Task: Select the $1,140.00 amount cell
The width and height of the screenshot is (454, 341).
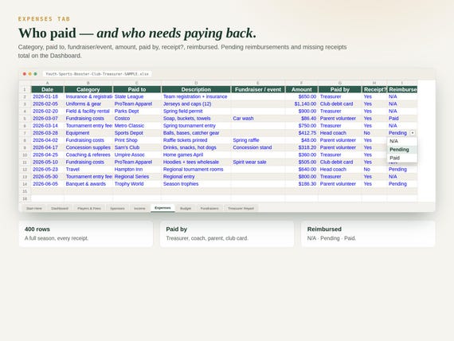Action: pos(301,104)
